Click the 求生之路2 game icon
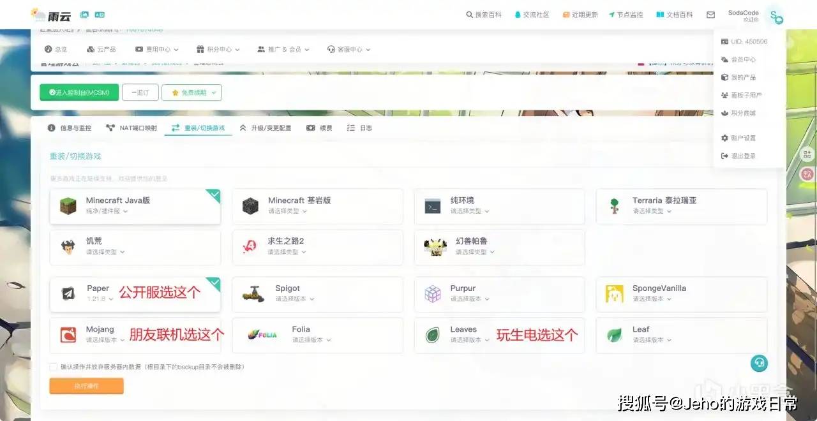This screenshot has width=817, height=421. pyautogui.click(x=250, y=247)
